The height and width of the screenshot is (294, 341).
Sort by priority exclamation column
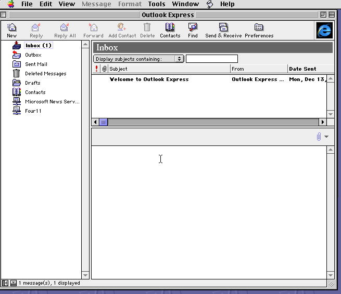point(96,69)
